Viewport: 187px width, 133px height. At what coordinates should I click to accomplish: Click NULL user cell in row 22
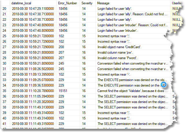(x=177, y=20)
